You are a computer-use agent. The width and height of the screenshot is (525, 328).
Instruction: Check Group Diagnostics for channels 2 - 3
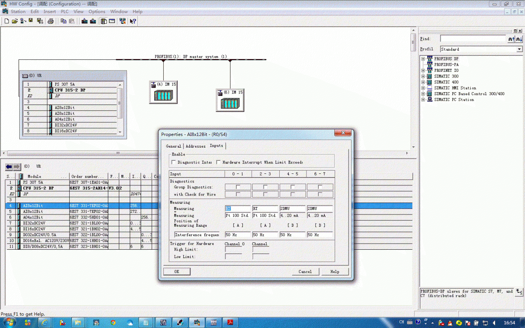coord(265,187)
